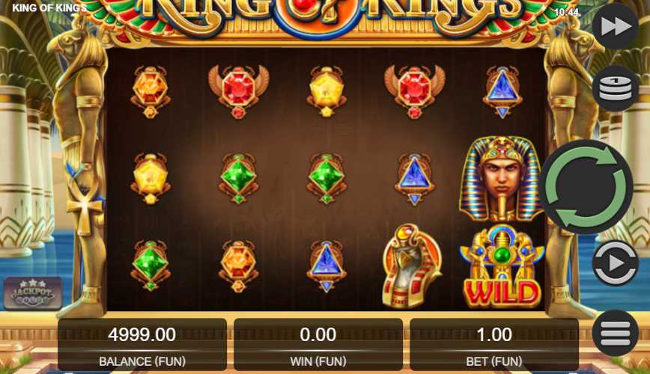Click the red scarab gem on reel two
The width and height of the screenshot is (650, 374).
point(238,91)
